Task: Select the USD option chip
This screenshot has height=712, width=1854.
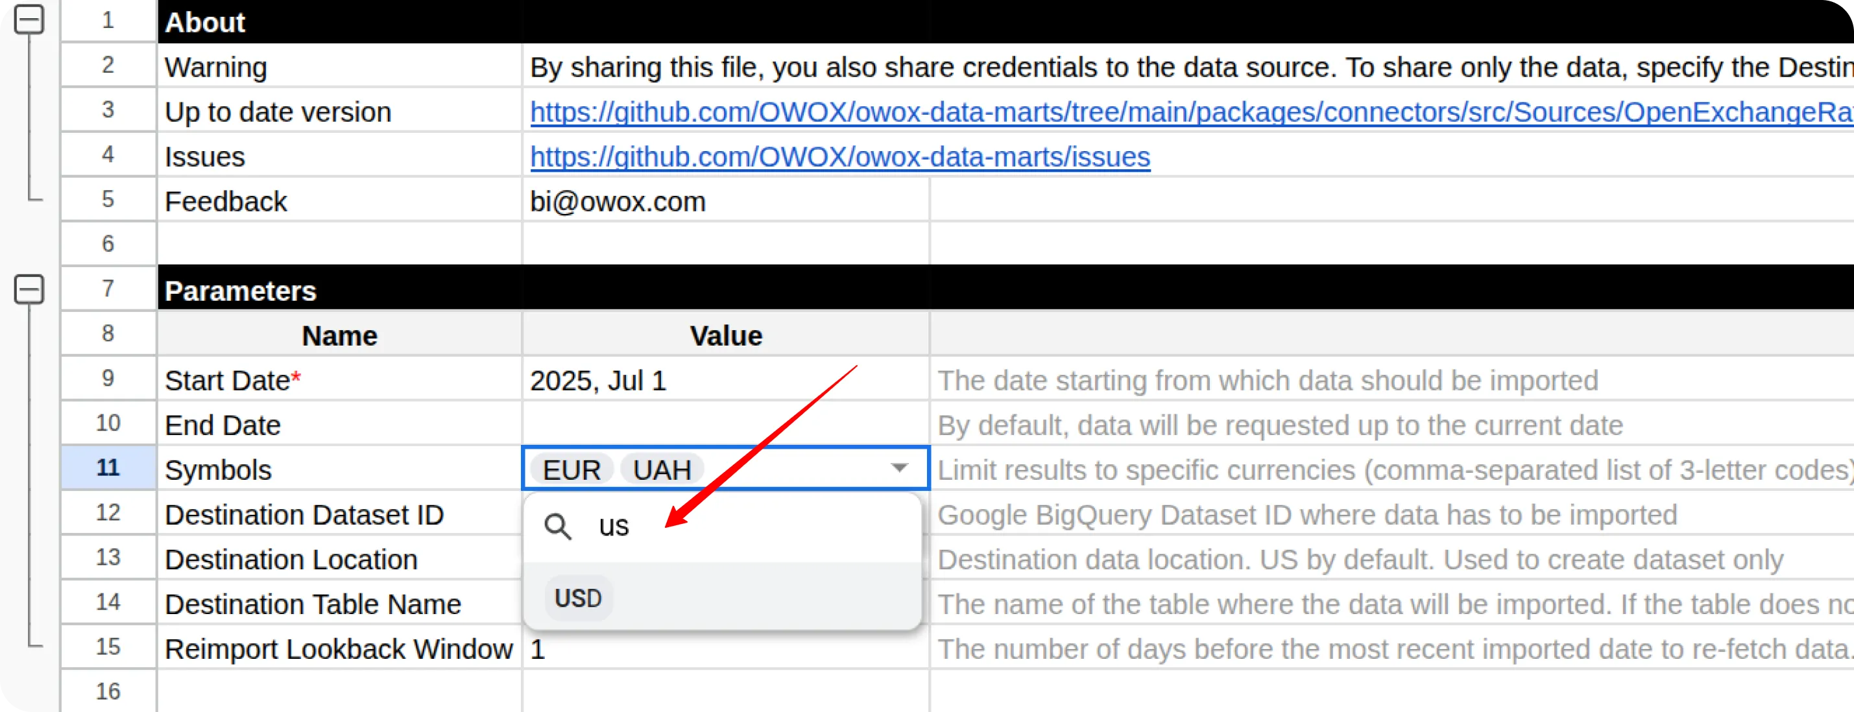Action: (x=578, y=598)
